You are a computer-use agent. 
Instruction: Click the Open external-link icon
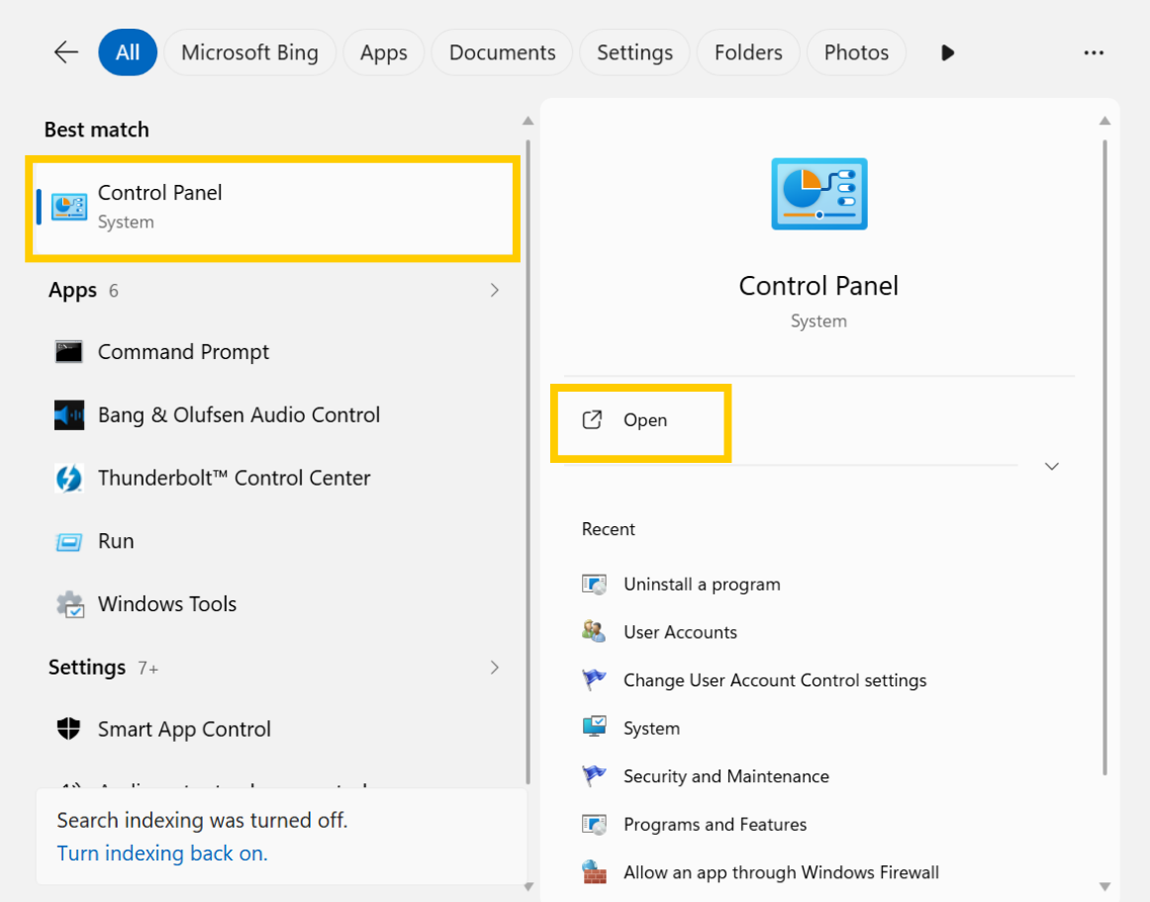pos(592,420)
